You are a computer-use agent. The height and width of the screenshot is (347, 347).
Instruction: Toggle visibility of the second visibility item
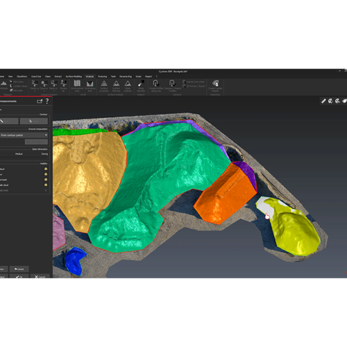click(46, 174)
